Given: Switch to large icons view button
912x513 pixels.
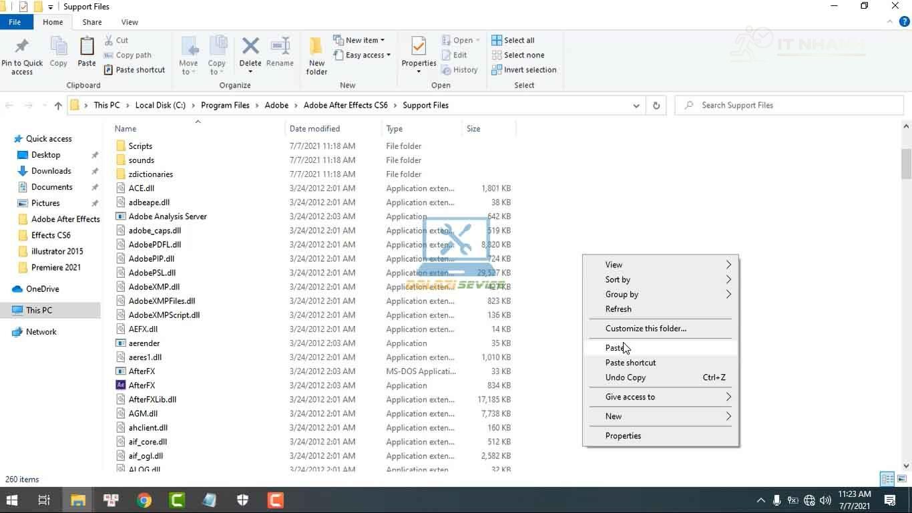Looking at the screenshot, I should (x=901, y=479).
